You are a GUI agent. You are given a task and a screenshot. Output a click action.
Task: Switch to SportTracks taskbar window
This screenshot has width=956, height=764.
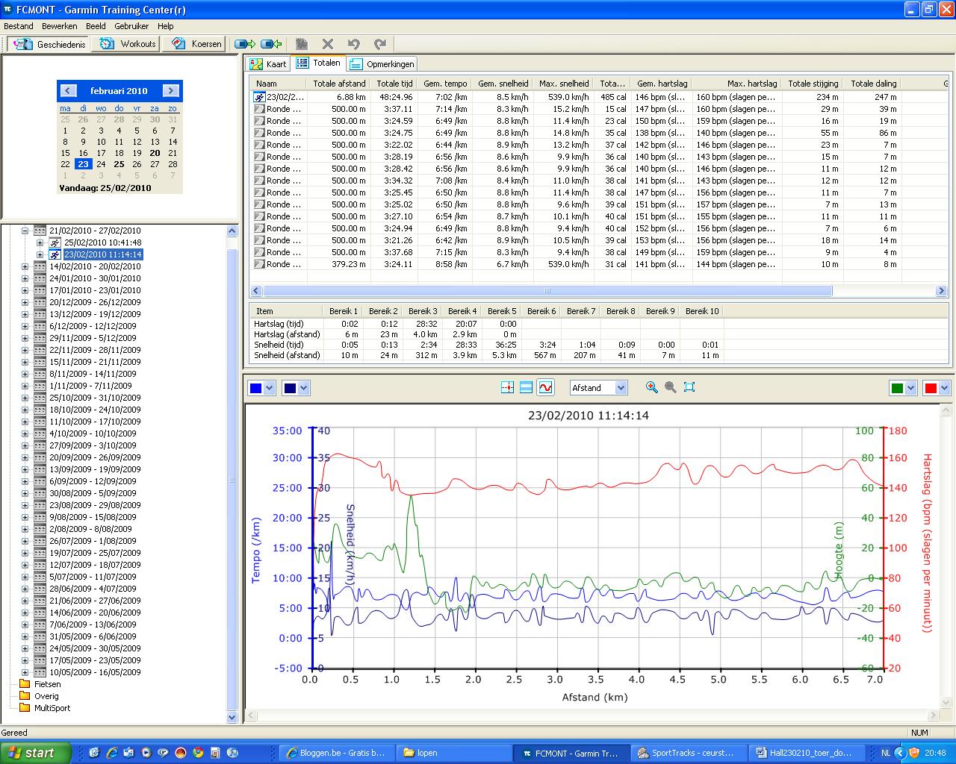point(688,753)
